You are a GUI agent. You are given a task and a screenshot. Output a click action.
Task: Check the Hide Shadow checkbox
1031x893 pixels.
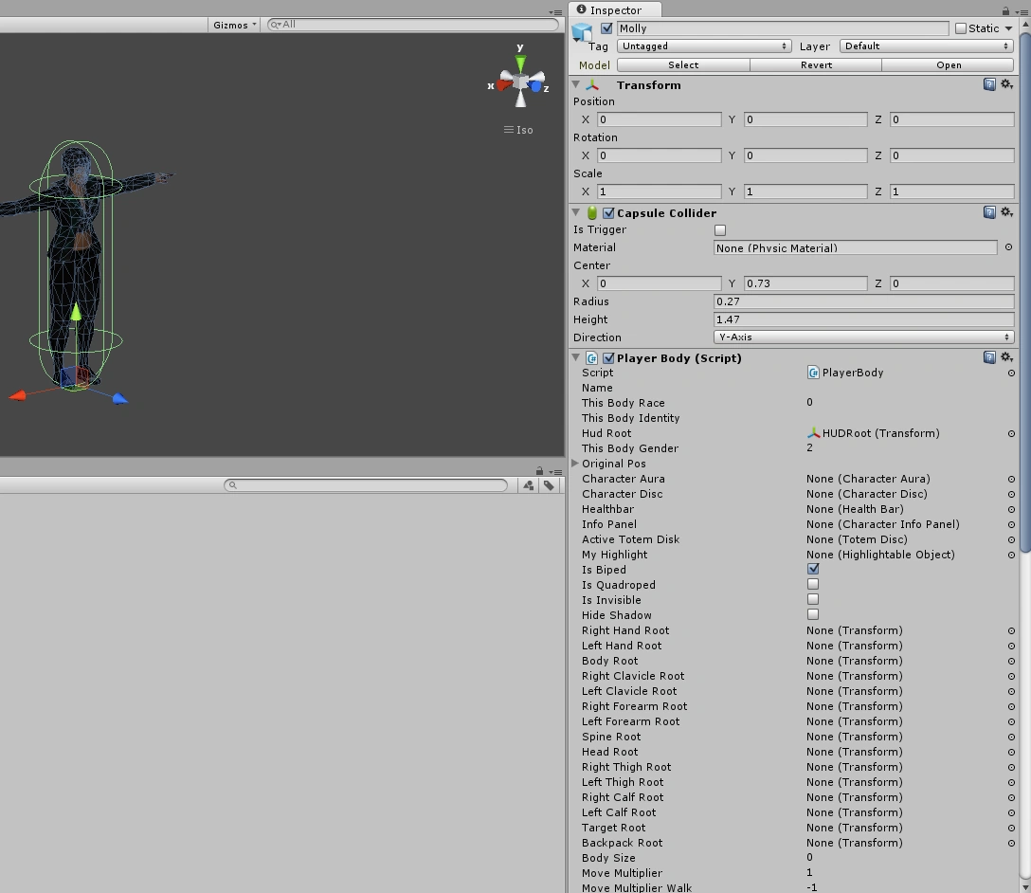813,614
